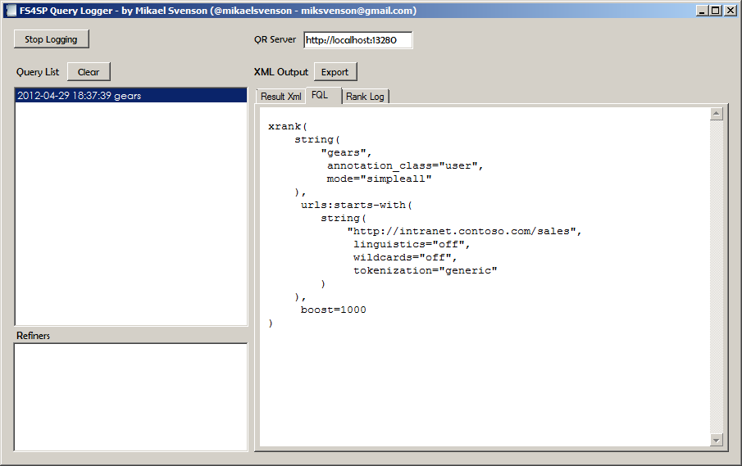Click the application icon in title bar
Image resolution: width=742 pixels, height=466 pixels.
tap(11, 11)
